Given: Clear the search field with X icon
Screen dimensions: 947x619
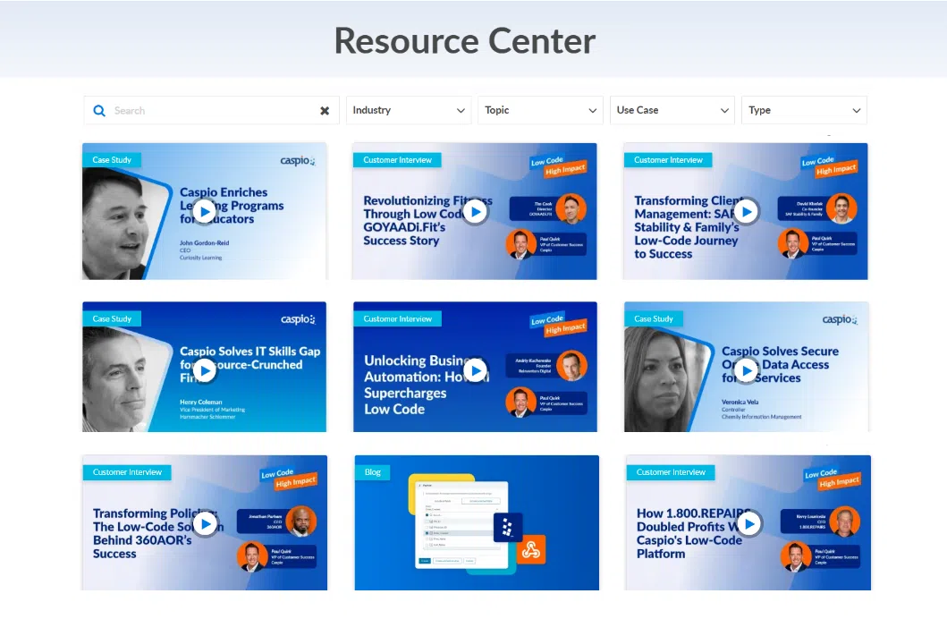Looking at the screenshot, I should [x=325, y=111].
